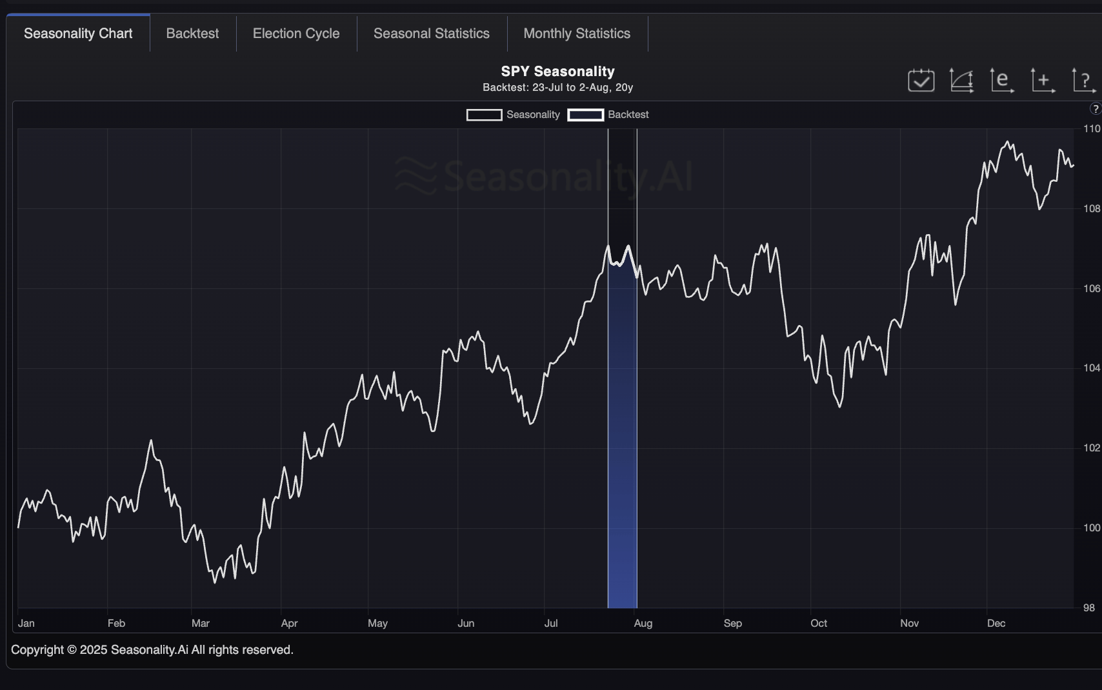
Task: Click the chart icon with plus sign
Action: [x=1043, y=81]
